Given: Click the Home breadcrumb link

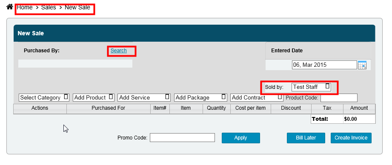Looking at the screenshot, I should (x=25, y=8).
